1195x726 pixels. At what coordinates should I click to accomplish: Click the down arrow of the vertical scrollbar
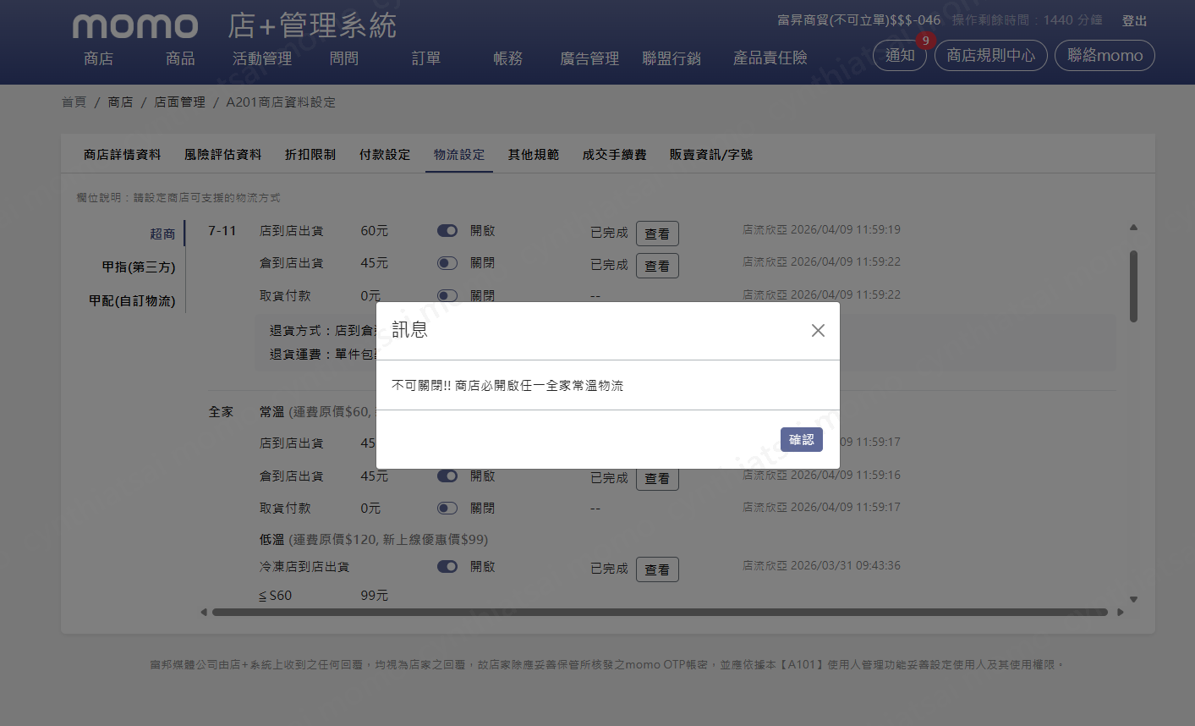[x=1133, y=599]
